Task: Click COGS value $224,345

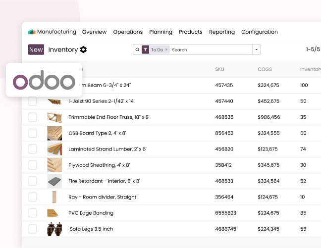Action: 268,229
